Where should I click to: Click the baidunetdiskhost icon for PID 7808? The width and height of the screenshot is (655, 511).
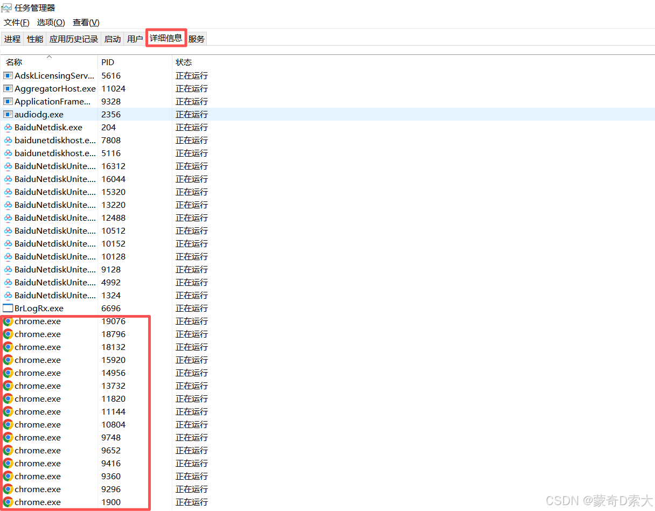click(x=8, y=140)
